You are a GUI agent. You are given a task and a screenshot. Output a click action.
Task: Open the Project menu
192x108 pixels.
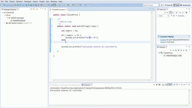(42, 1)
